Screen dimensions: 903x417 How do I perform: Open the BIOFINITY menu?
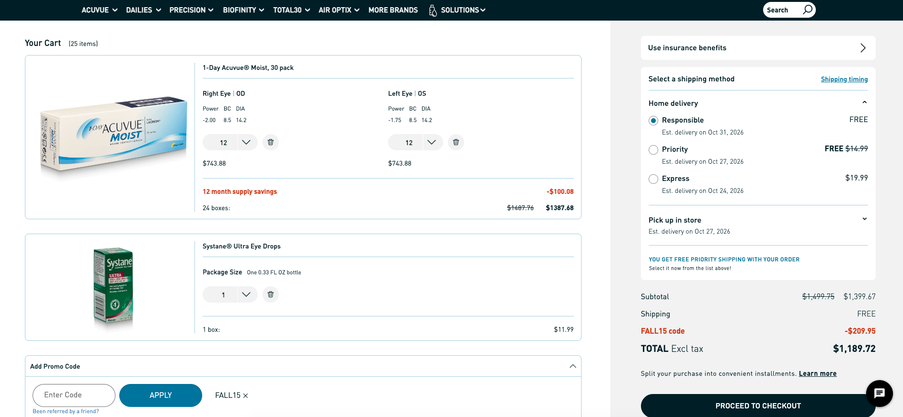point(243,10)
